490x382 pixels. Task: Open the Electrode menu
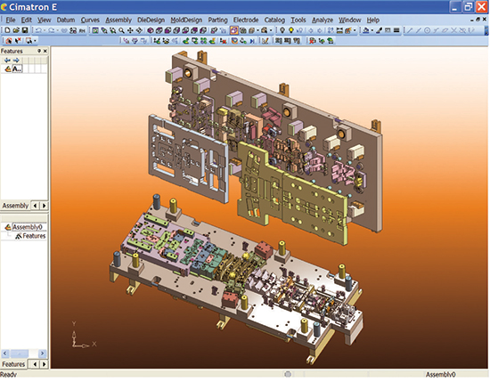(246, 20)
